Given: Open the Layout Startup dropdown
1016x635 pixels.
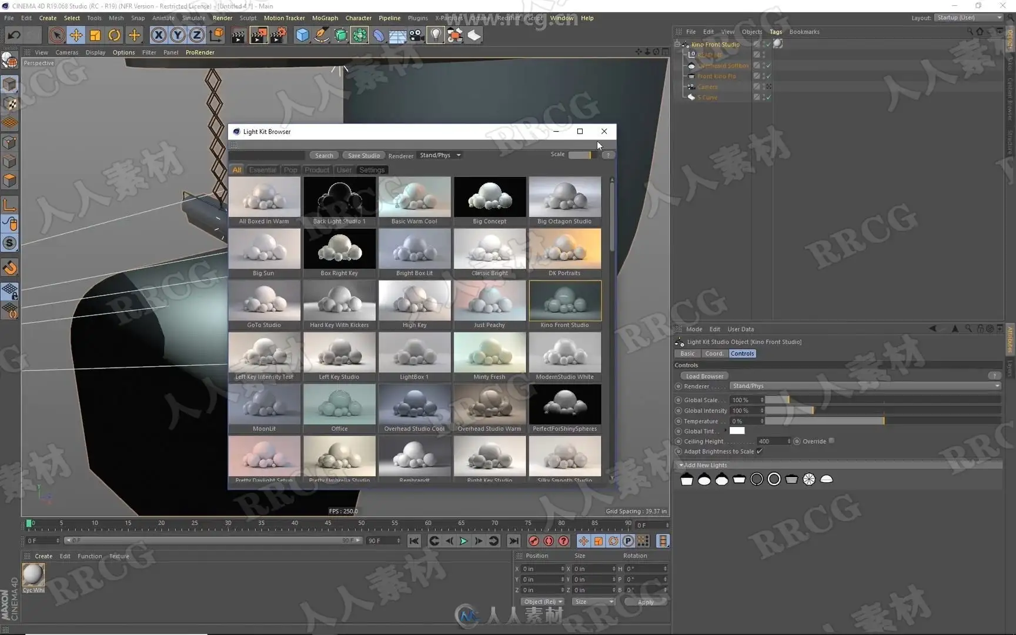Looking at the screenshot, I should [969, 18].
